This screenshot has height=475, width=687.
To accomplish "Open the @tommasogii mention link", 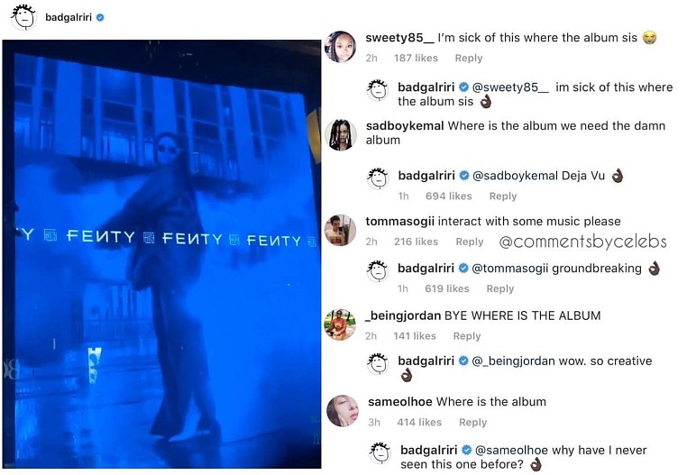I will [x=509, y=269].
